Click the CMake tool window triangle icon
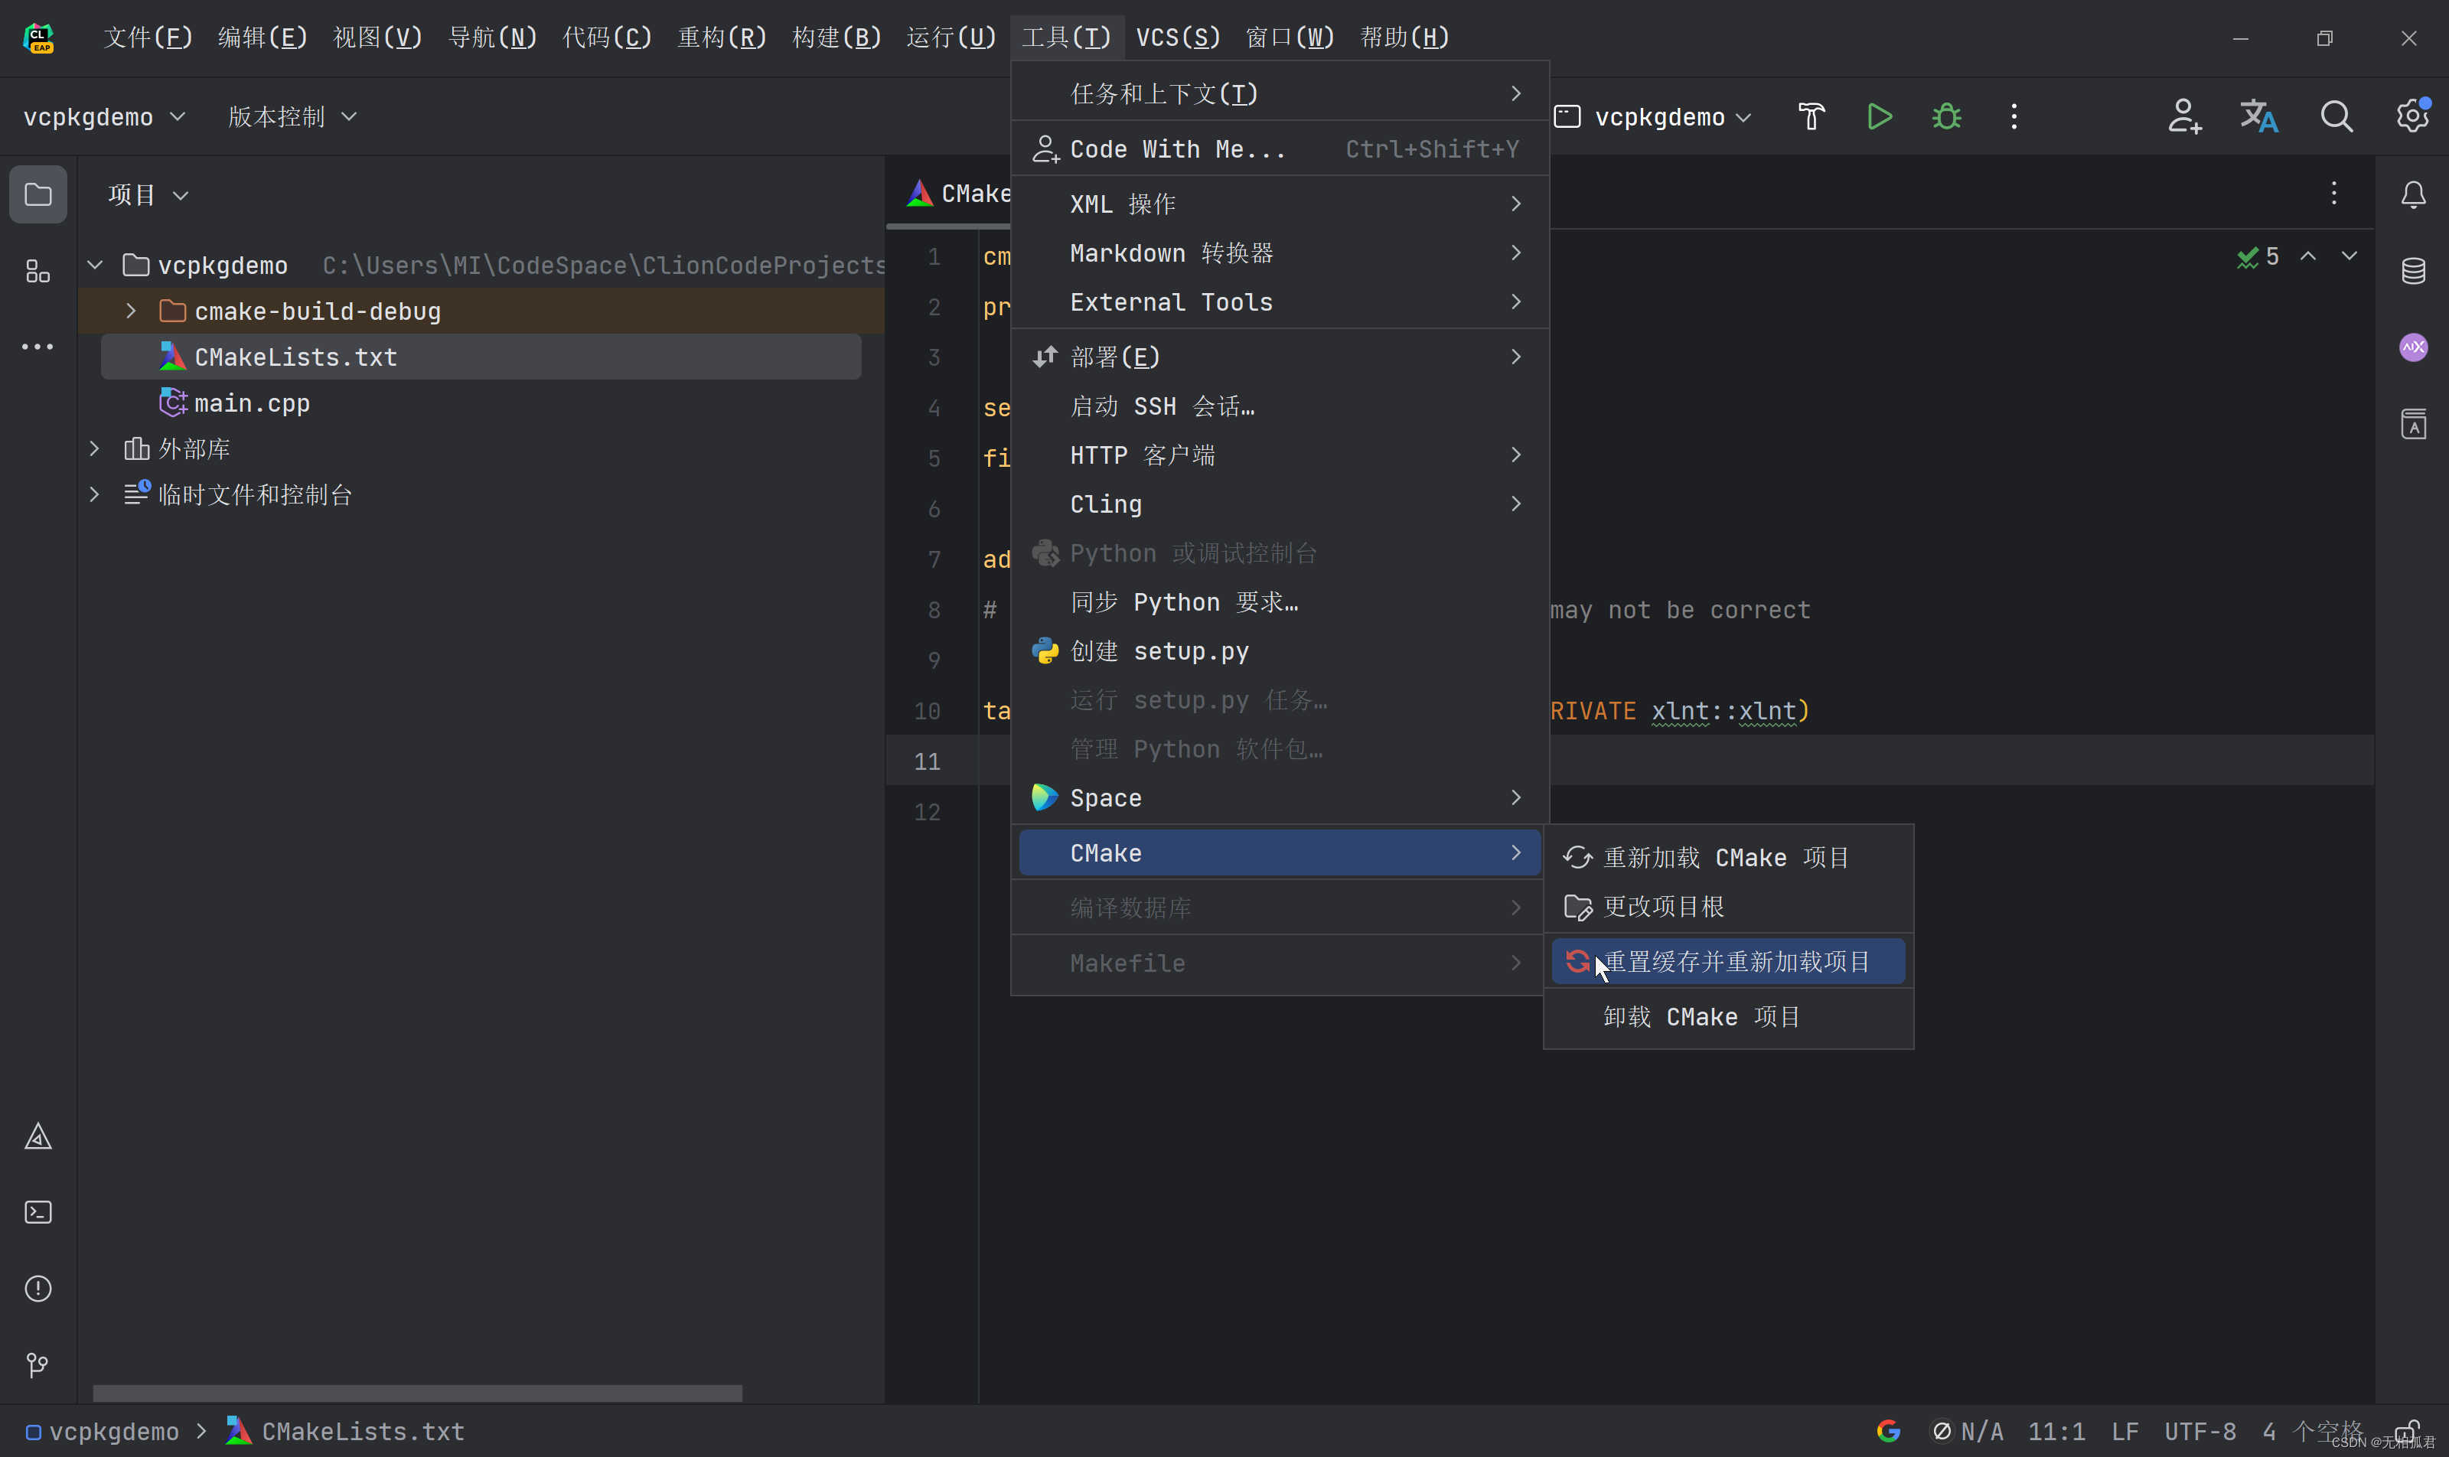 [38, 1137]
